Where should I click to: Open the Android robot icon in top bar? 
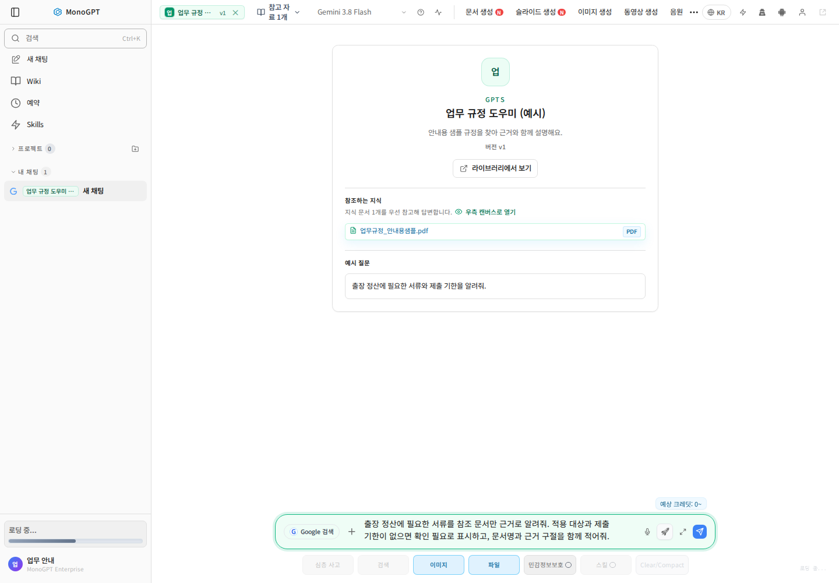click(782, 12)
